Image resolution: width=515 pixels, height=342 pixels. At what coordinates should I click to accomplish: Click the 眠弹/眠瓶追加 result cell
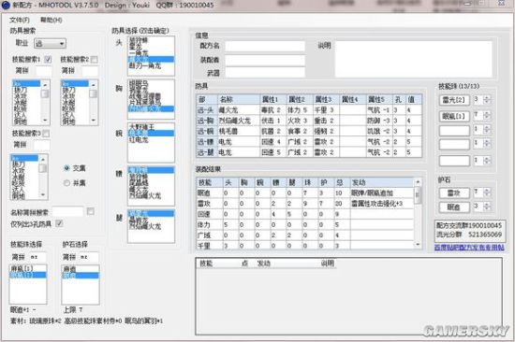[x=382, y=193]
